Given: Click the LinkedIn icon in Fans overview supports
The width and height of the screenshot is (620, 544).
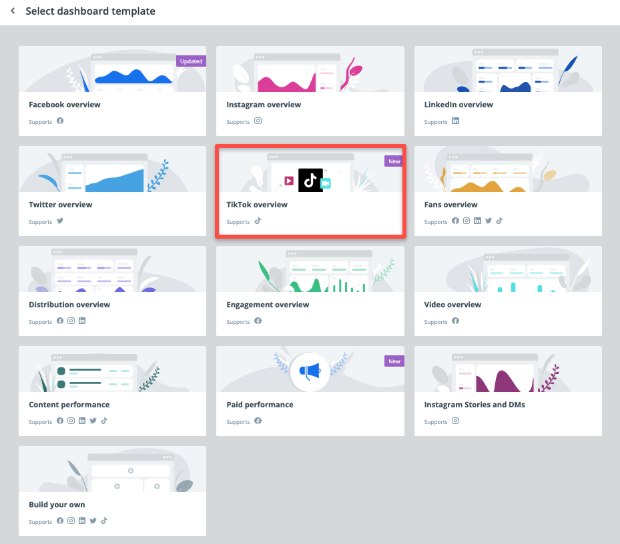Looking at the screenshot, I should (478, 221).
